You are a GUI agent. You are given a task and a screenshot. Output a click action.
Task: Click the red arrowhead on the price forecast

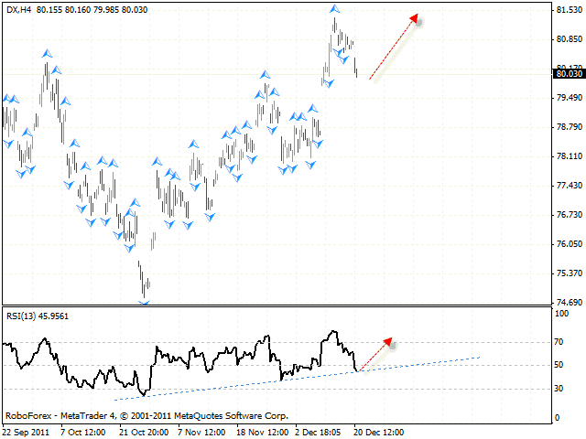(415, 17)
